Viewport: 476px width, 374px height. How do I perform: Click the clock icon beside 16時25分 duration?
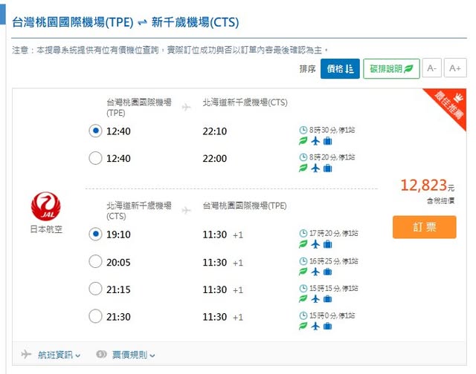click(x=303, y=261)
